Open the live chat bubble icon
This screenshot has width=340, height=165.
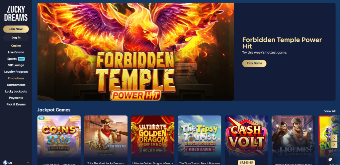pyautogui.click(x=330, y=159)
